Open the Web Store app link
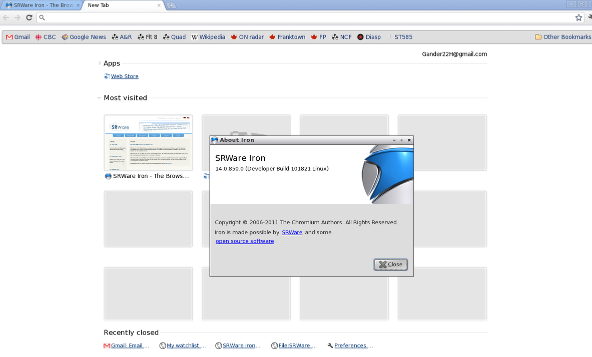Image resolution: width=592 pixels, height=357 pixels. (x=125, y=76)
